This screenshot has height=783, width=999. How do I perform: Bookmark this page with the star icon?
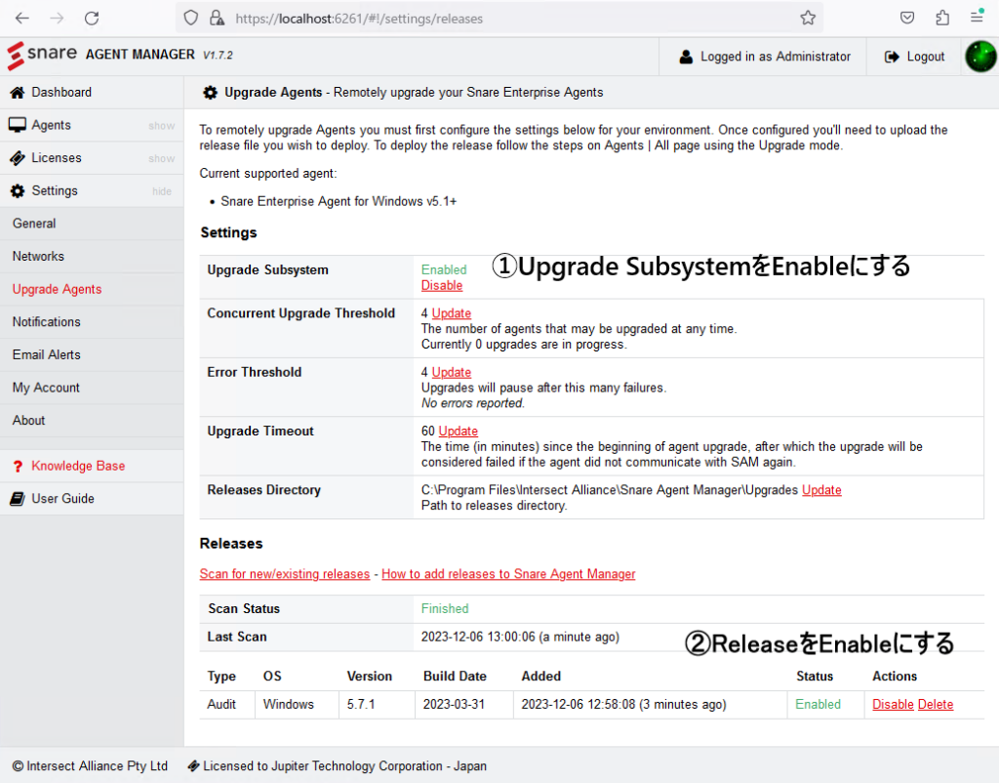pos(808,18)
